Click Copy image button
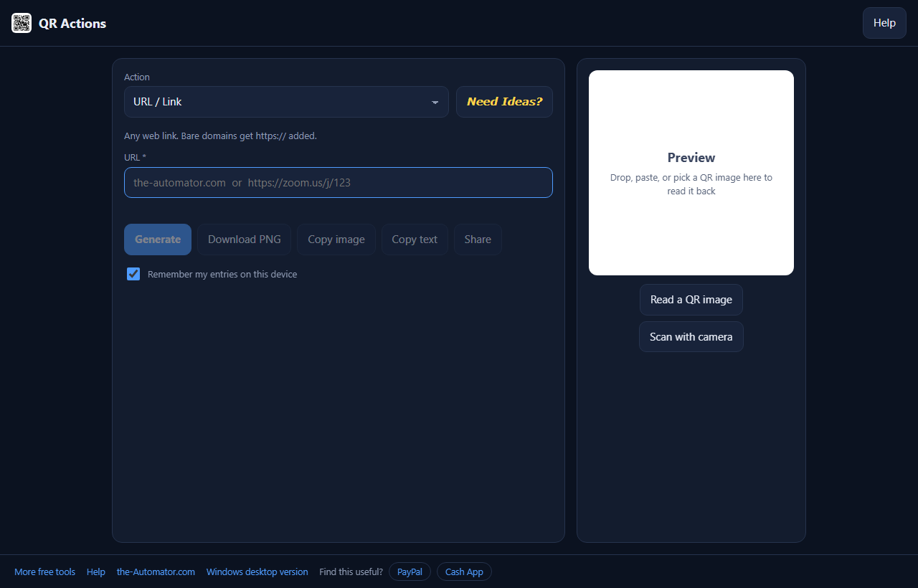Image resolution: width=918 pixels, height=588 pixels. [x=336, y=240]
